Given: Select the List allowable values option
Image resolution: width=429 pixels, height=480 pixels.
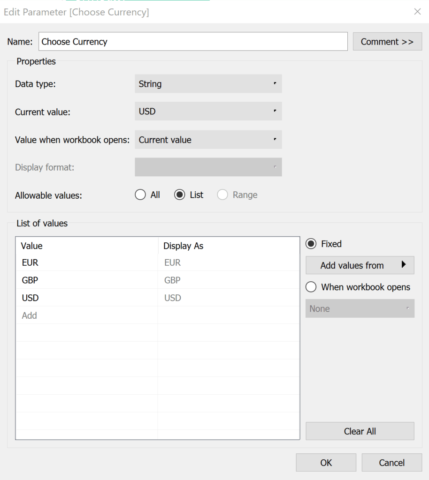Looking at the screenshot, I should pyautogui.click(x=181, y=195).
